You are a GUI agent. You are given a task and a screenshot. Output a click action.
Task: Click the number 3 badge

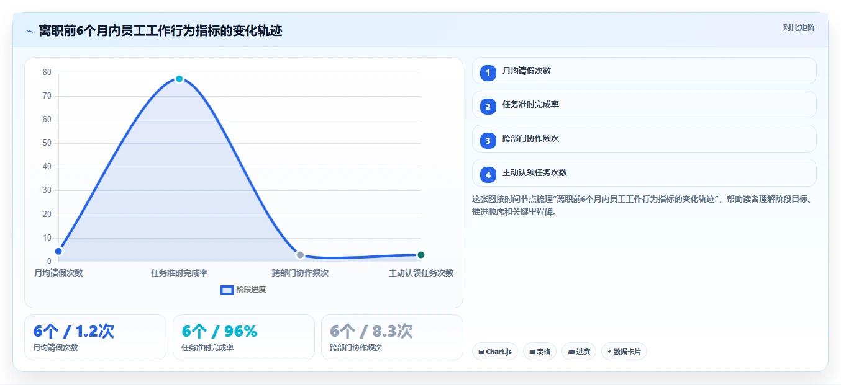488,141
